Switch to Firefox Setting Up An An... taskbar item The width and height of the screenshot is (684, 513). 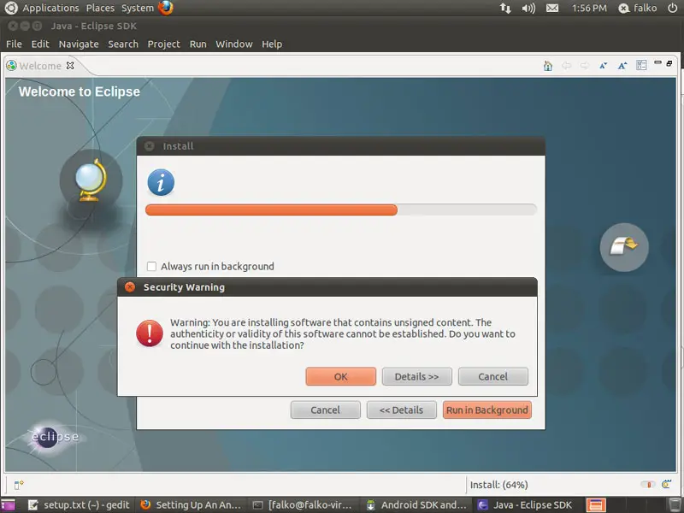click(x=191, y=505)
